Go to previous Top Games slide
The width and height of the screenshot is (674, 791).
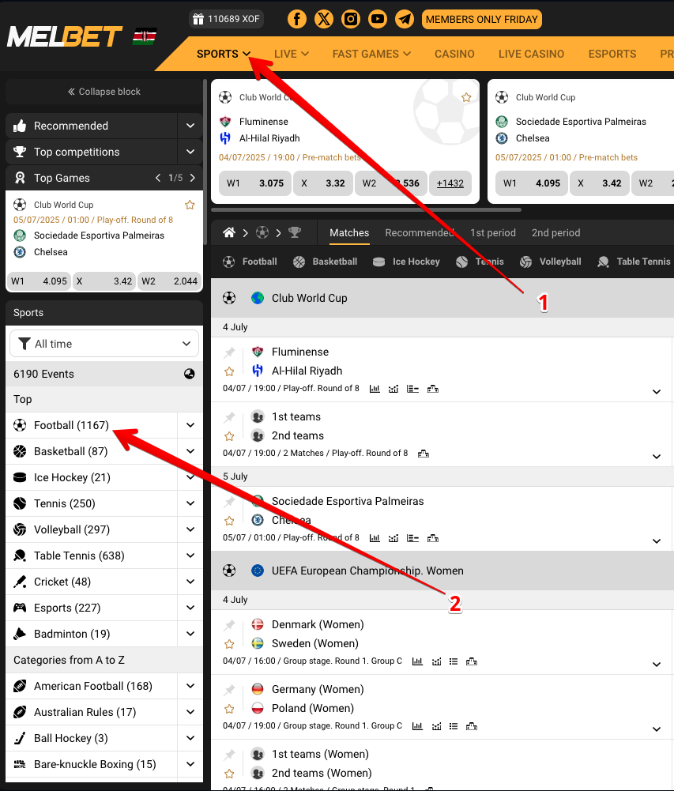[x=158, y=178]
